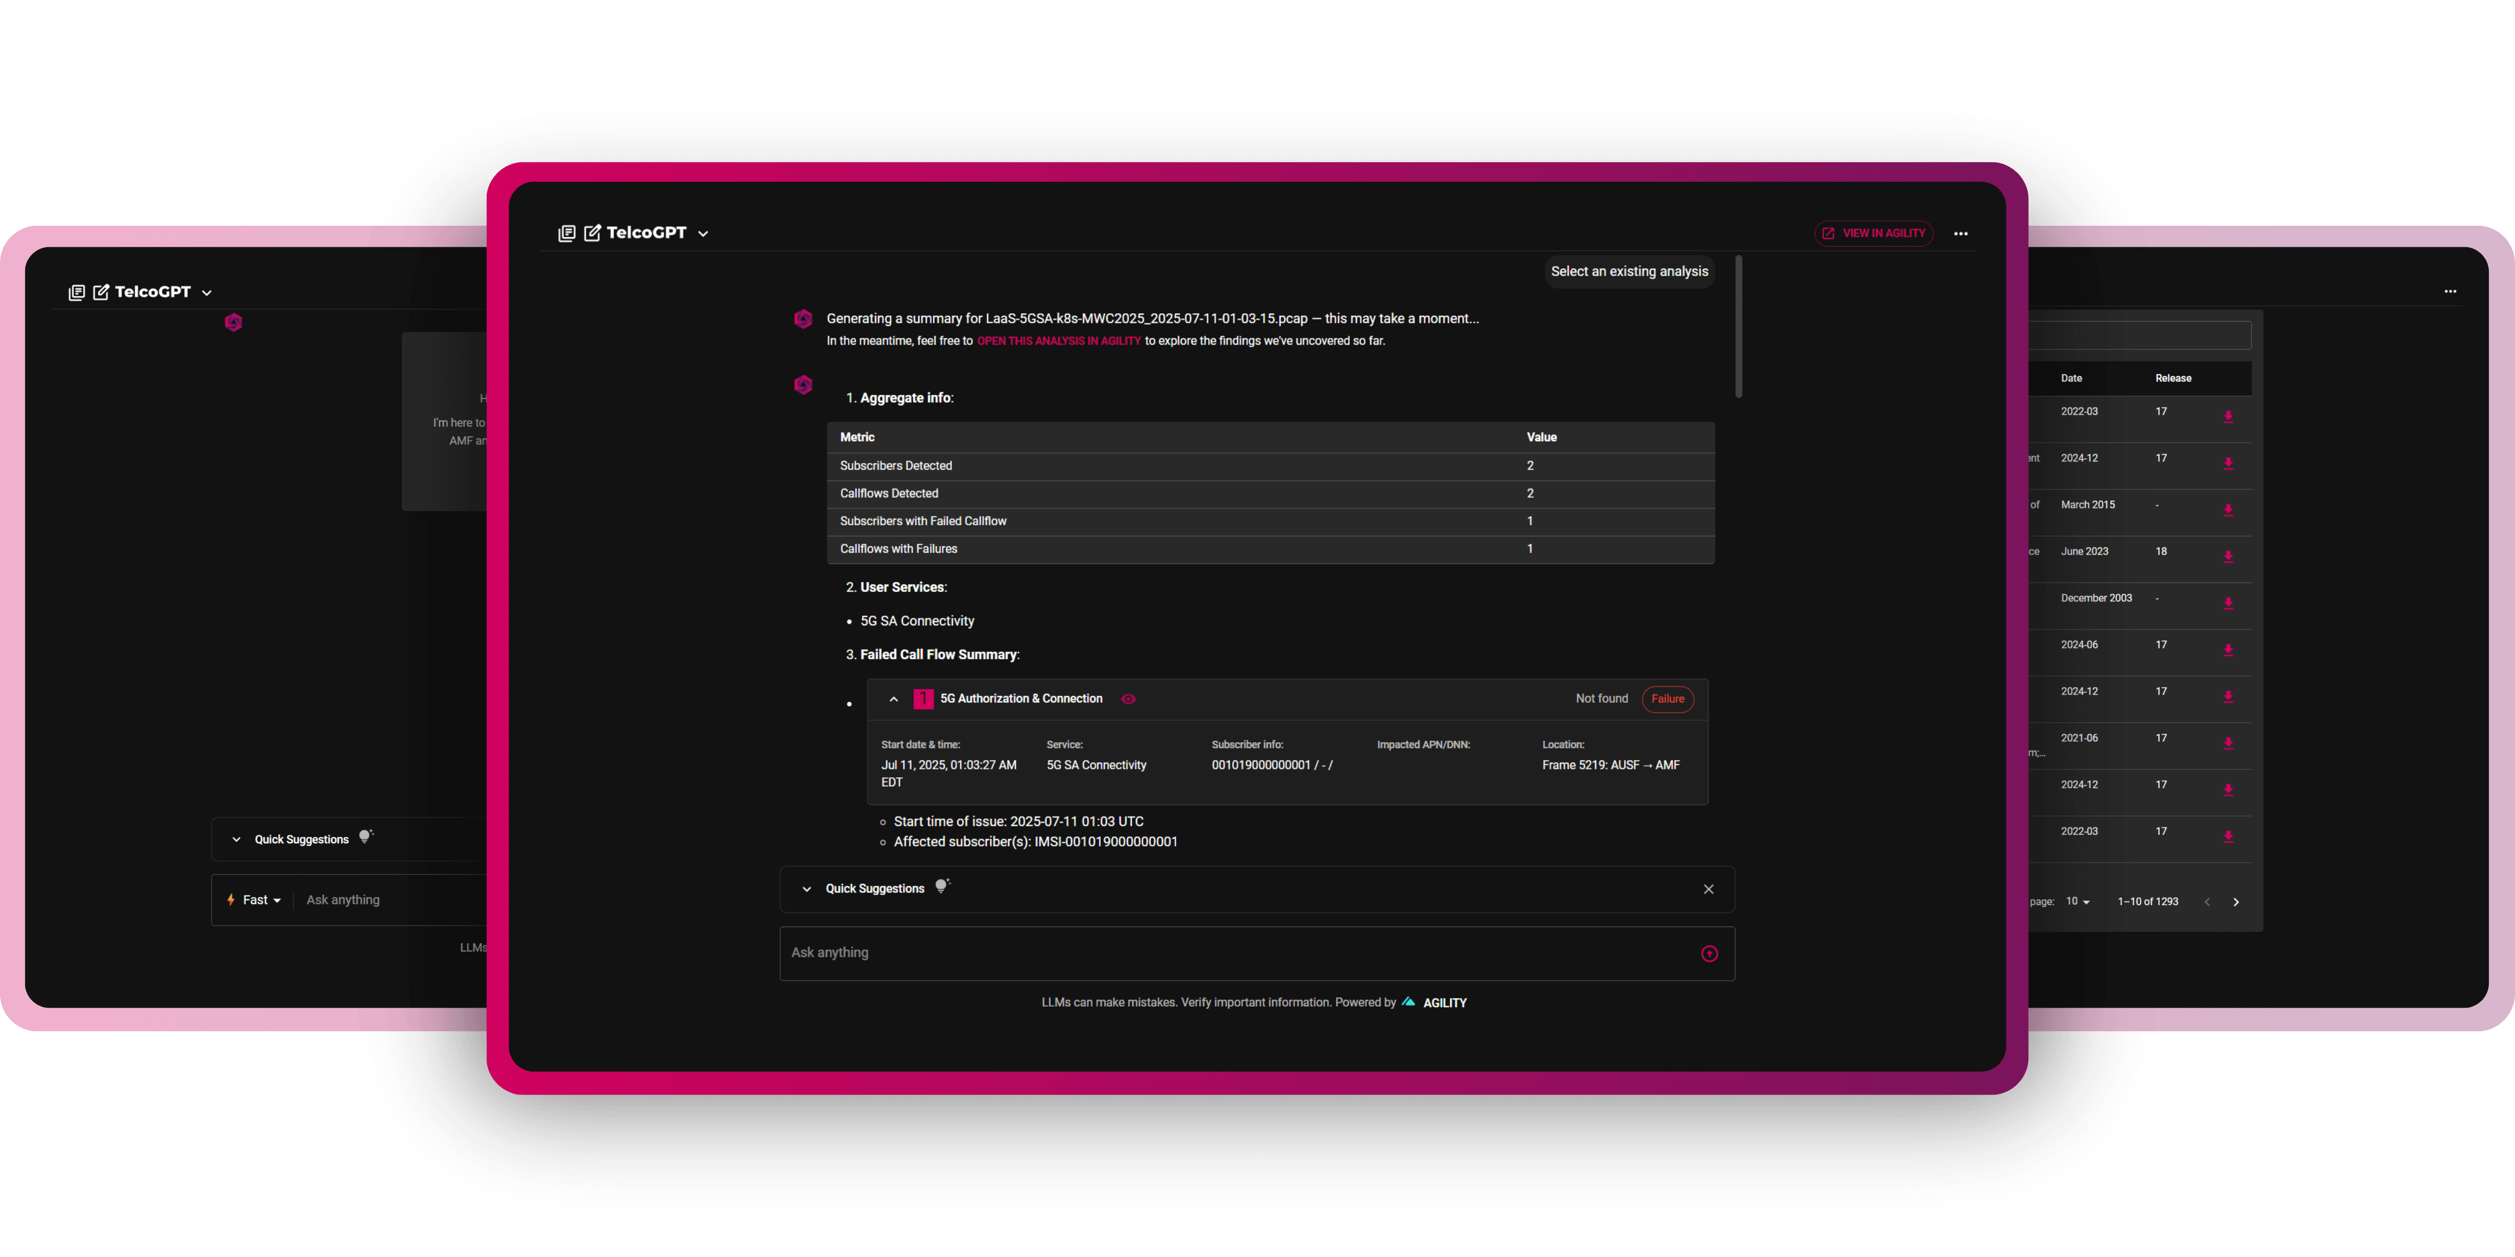The image size is (2515, 1257).
Task: Toggle eye icon next to 5G Authorization & Connection
Action: pos(1128,699)
